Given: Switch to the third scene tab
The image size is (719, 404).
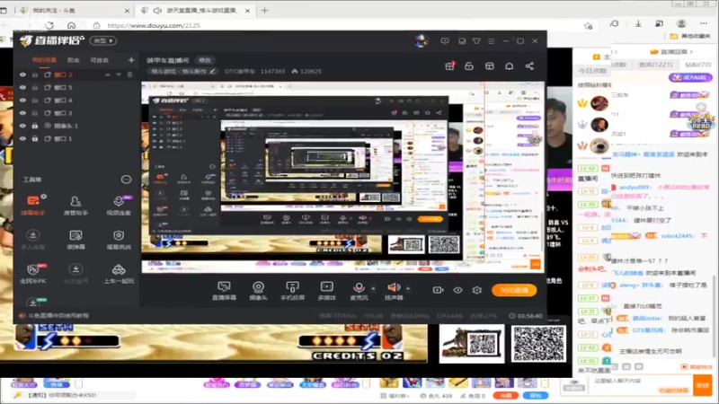Looking at the screenshot, I should [100, 60].
